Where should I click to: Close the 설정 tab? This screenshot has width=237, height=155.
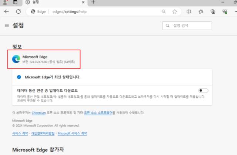[83, 2]
